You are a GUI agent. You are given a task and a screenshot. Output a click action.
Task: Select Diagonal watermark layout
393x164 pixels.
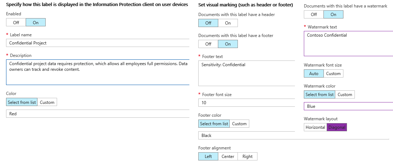(337, 127)
